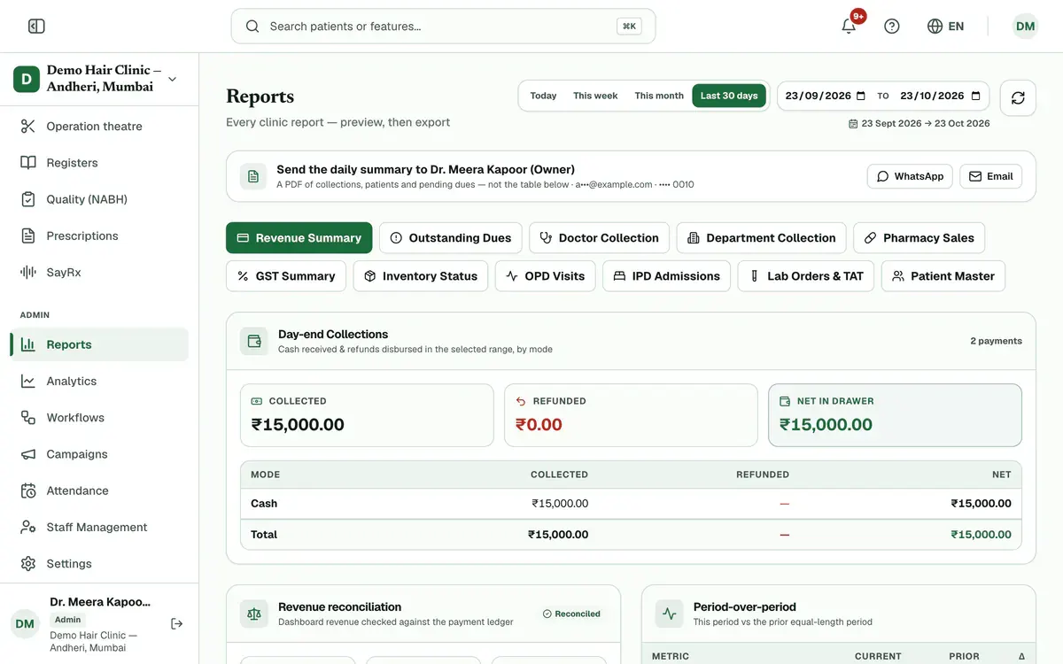
Task: Click the Refunded ₹0.00 card
Action: point(631,415)
